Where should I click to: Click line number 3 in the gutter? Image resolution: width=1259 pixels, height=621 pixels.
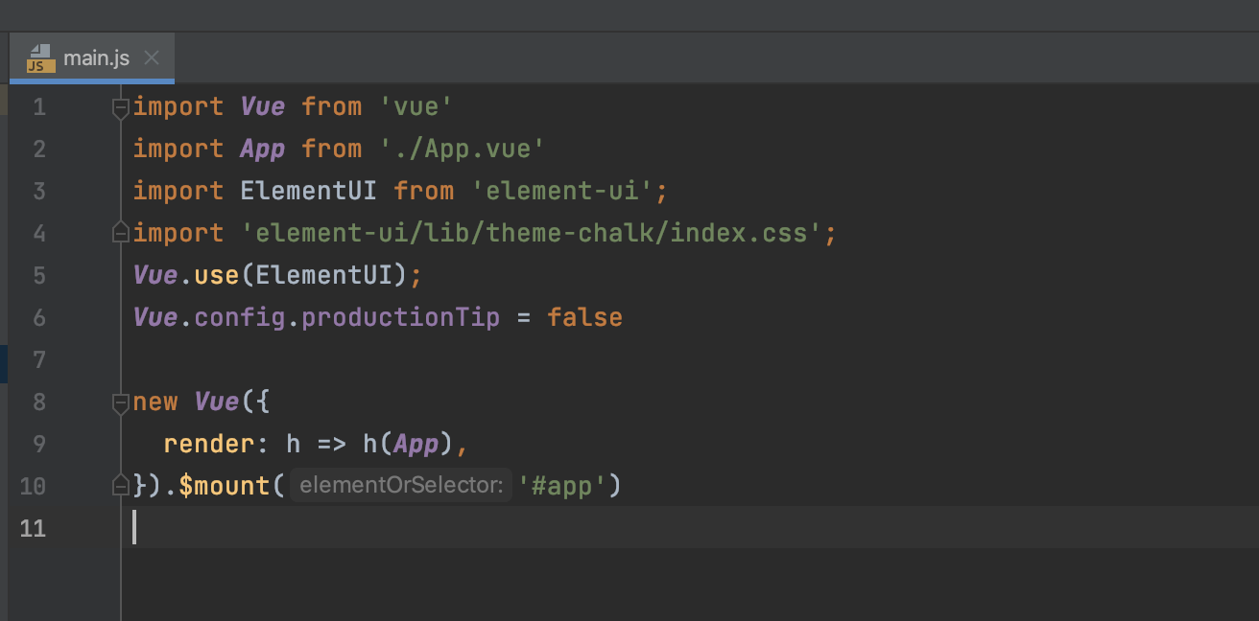(x=39, y=191)
